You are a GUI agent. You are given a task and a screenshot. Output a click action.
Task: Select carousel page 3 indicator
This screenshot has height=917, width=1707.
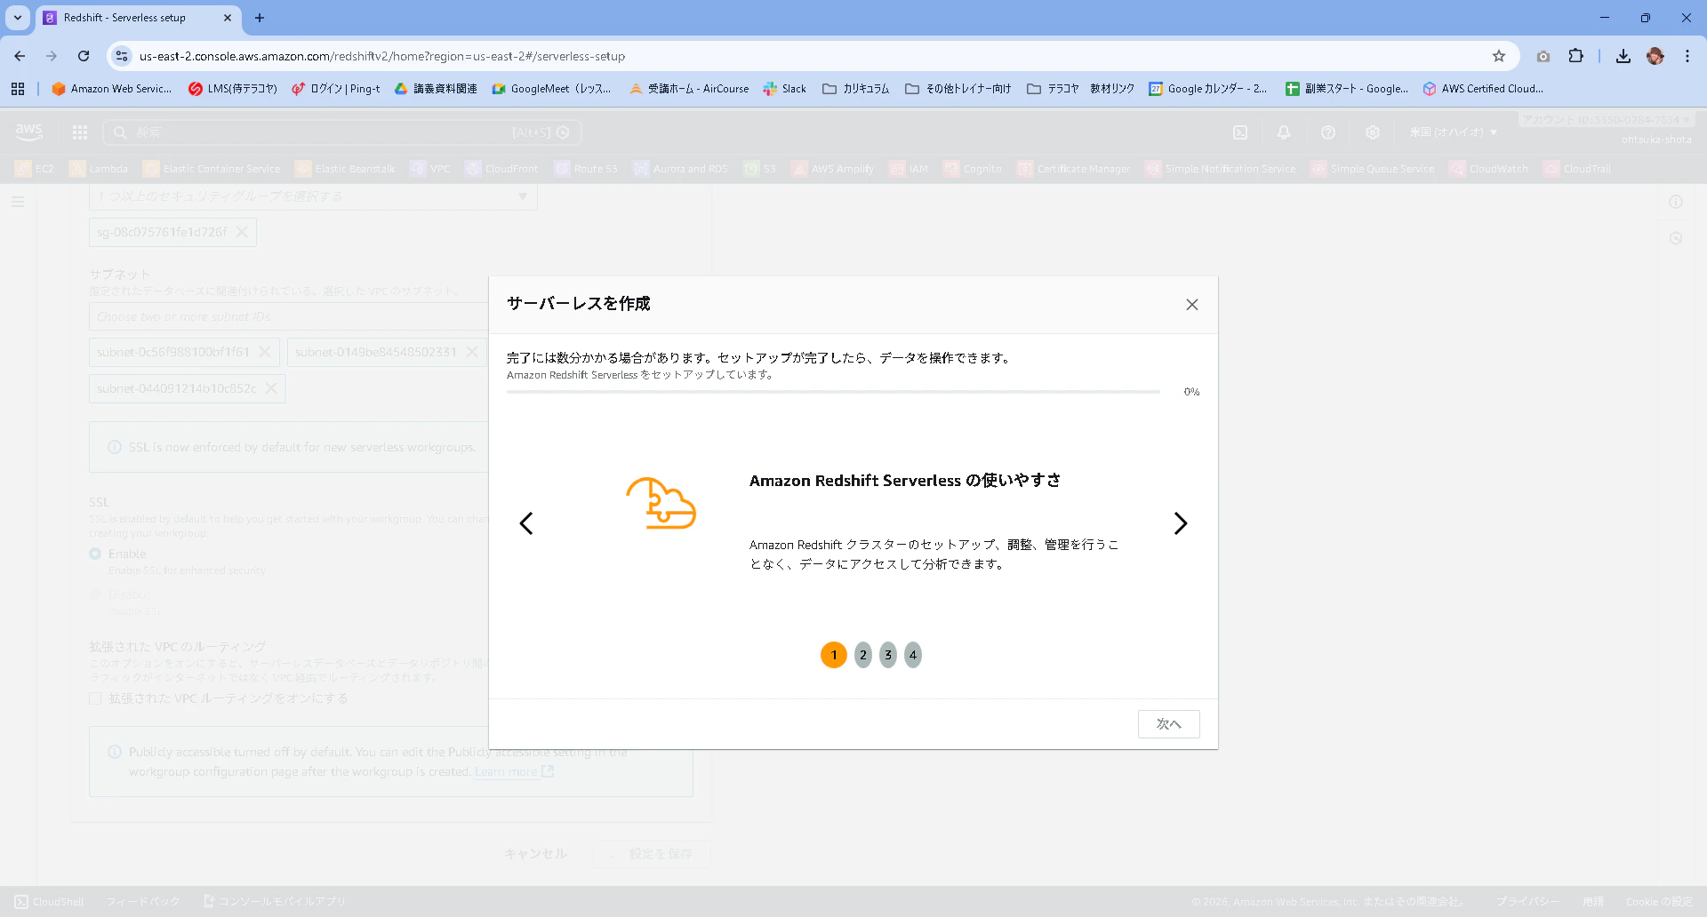(888, 655)
